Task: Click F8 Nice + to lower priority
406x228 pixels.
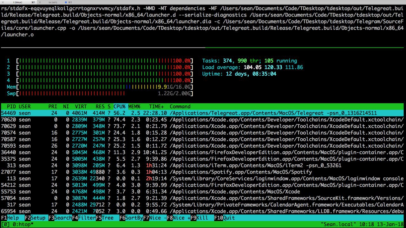Action: click(x=179, y=218)
